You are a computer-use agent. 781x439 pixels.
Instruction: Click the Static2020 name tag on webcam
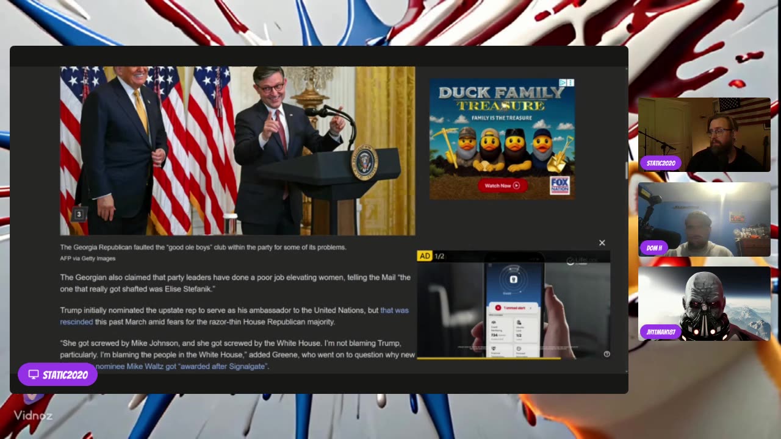tap(661, 163)
